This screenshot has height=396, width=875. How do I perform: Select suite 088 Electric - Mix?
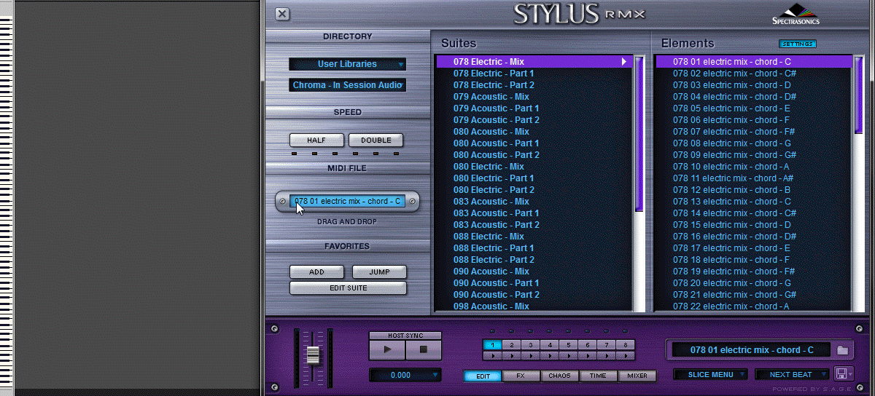[535, 237]
